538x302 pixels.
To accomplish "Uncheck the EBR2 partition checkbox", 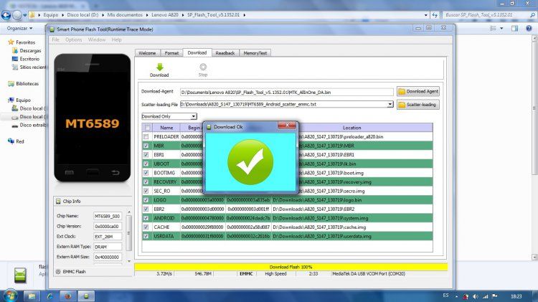I will tap(146, 209).
